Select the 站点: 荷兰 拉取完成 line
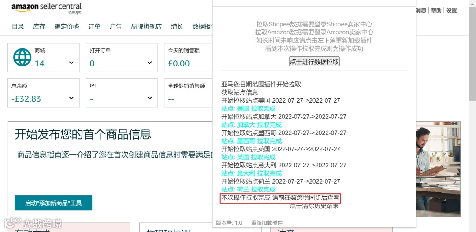 click(248, 189)
